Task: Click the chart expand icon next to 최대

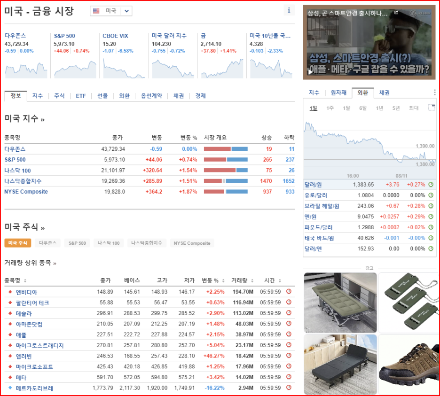Action: pyautogui.click(x=431, y=108)
